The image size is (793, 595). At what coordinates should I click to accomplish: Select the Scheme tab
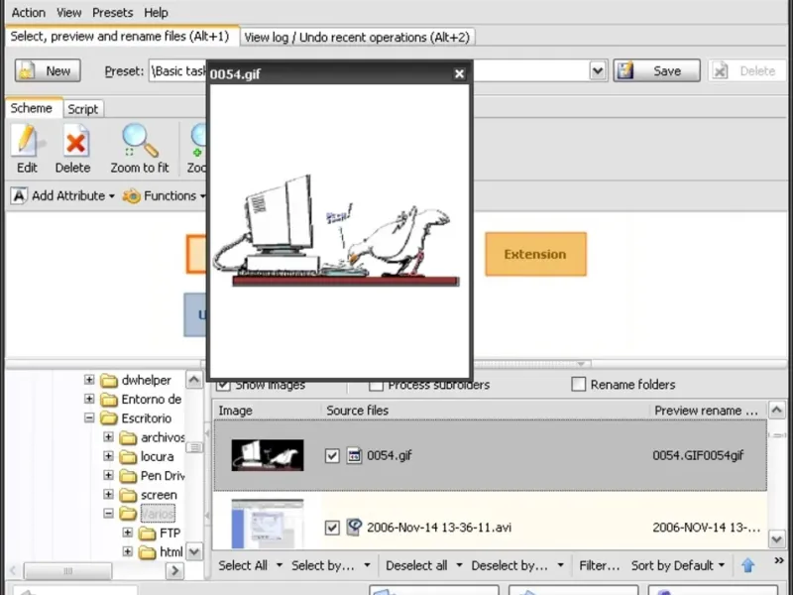point(32,108)
